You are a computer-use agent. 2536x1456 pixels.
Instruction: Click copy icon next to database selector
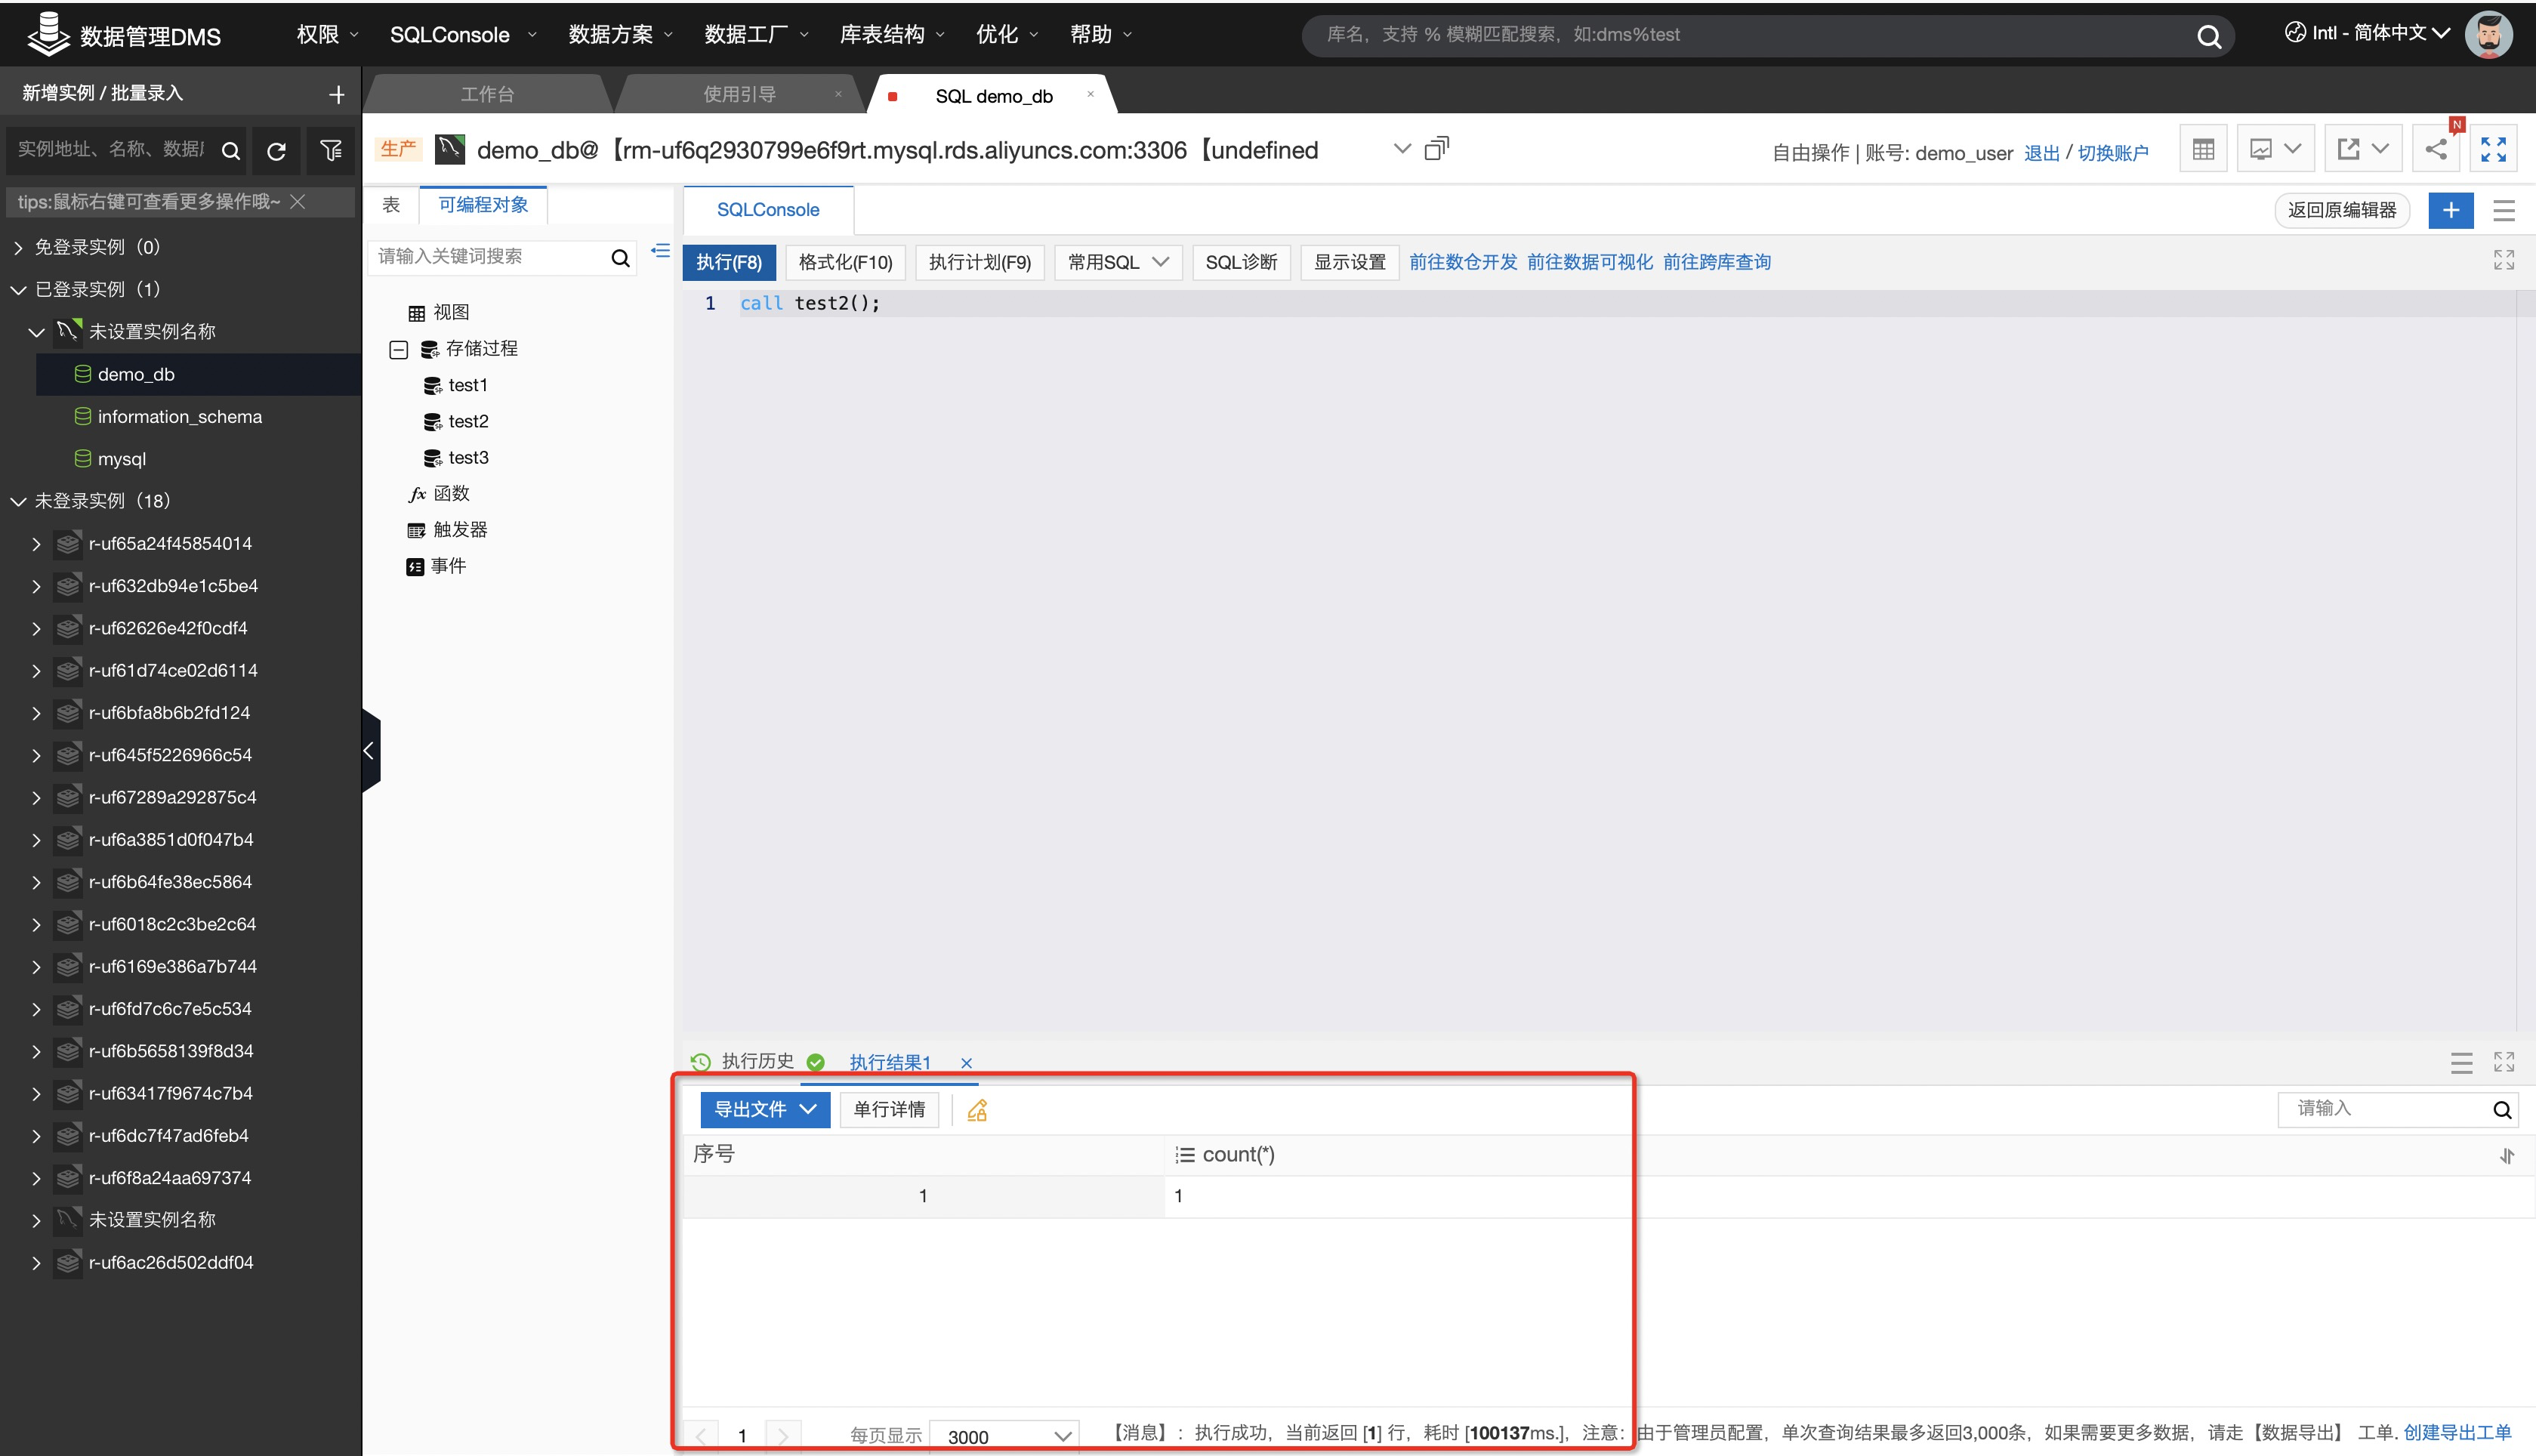tap(1436, 149)
